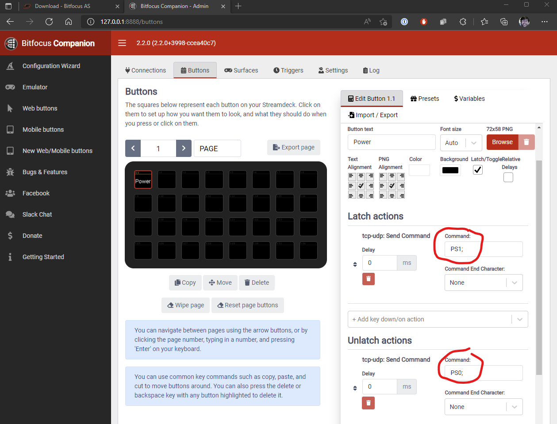Open the black Background color swatch
Image resolution: width=557 pixels, height=424 pixels.
tap(450, 170)
